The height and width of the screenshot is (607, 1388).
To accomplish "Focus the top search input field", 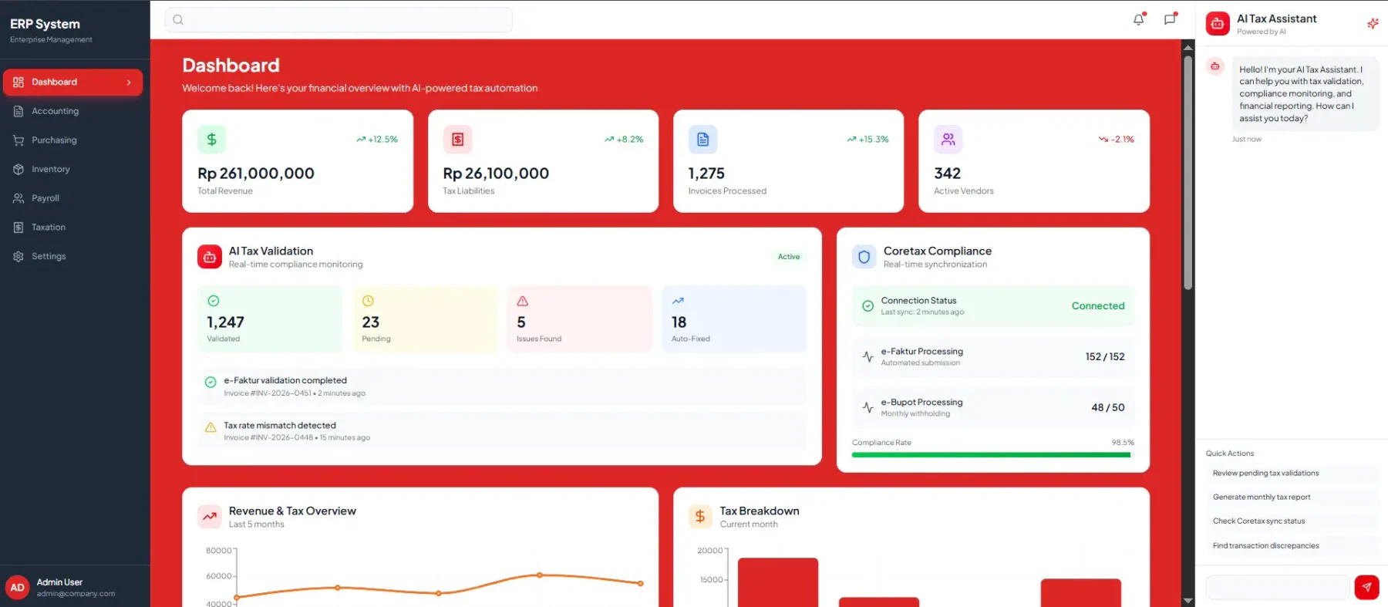I will 339,20.
